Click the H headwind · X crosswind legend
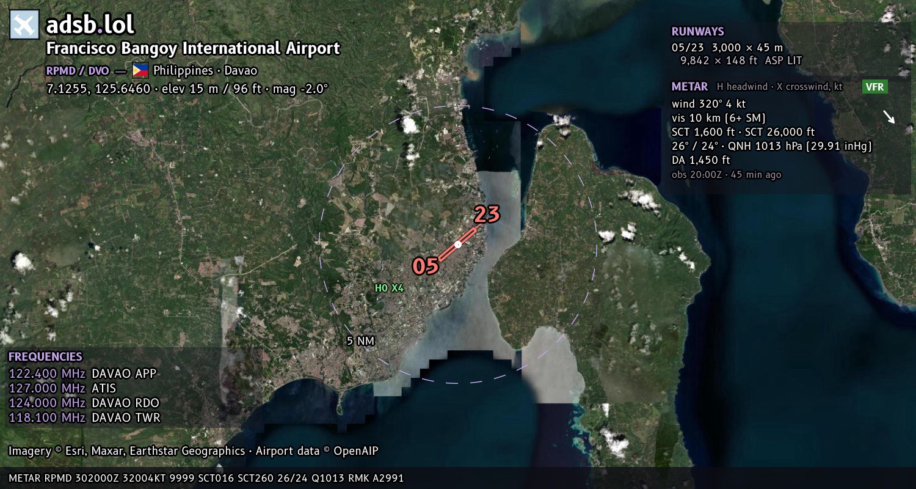This screenshot has width=916, height=489. tap(780, 87)
